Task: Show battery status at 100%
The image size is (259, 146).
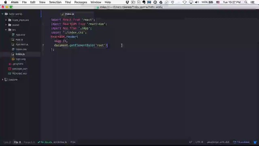Action: pyautogui.click(x=207, y=2)
